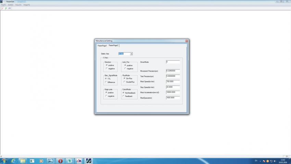291x164 pixels.
Task: Click the DriverMode input field
Action: click(173, 62)
